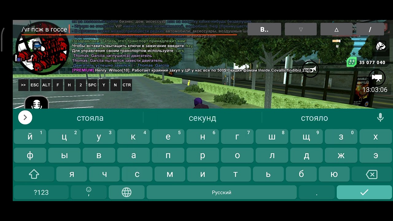The width and height of the screenshot is (393, 221).
Task: Tap the backspace delete key
Action: click(372, 175)
